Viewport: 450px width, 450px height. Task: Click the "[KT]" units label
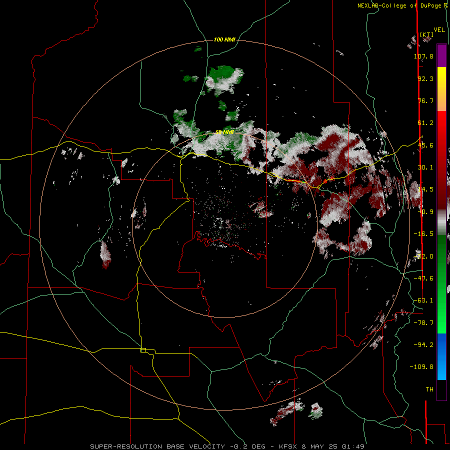pyautogui.click(x=427, y=34)
